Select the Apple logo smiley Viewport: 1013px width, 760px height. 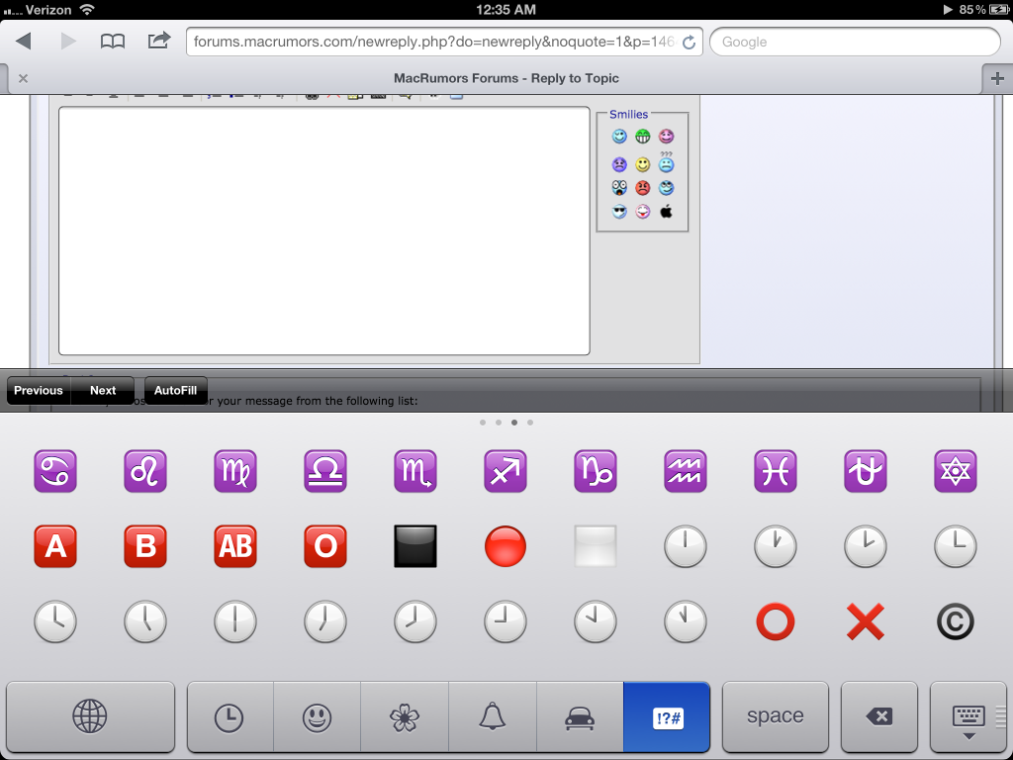point(666,211)
